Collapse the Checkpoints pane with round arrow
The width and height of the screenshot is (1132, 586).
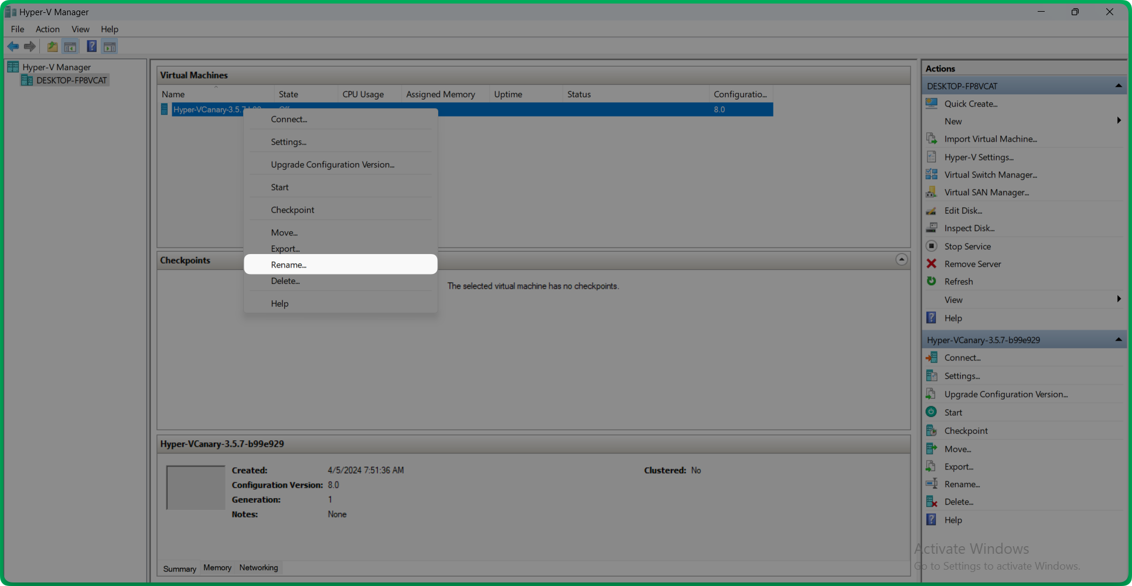click(x=902, y=259)
